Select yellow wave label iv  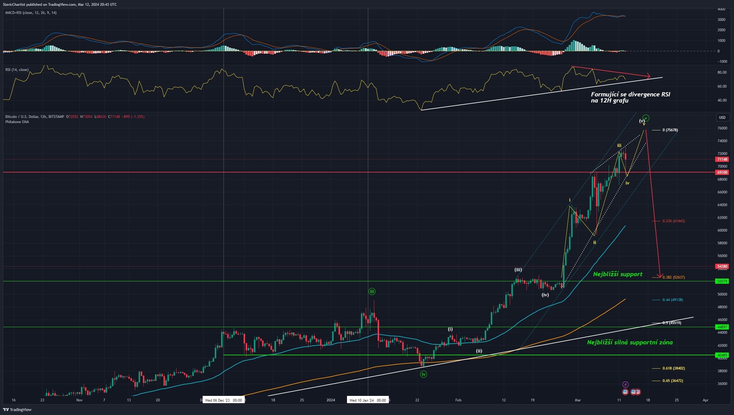point(627,183)
